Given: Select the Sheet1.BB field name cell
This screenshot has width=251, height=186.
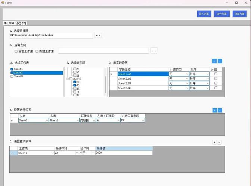Looking at the screenshot, I should pyautogui.click(x=143, y=78).
